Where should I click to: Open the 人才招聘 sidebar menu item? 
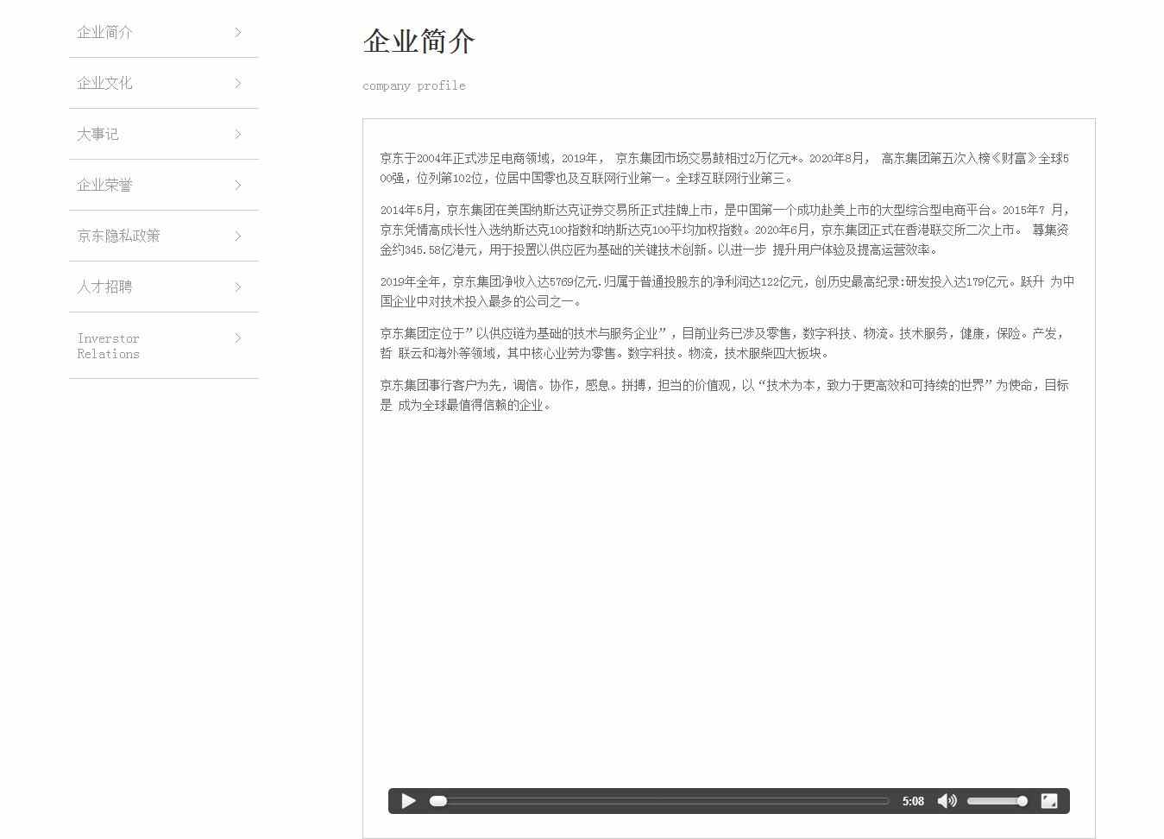coord(164,287)
